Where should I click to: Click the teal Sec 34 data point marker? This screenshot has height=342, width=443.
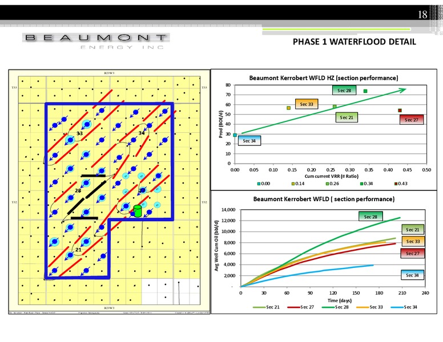[x=235, y=135]
